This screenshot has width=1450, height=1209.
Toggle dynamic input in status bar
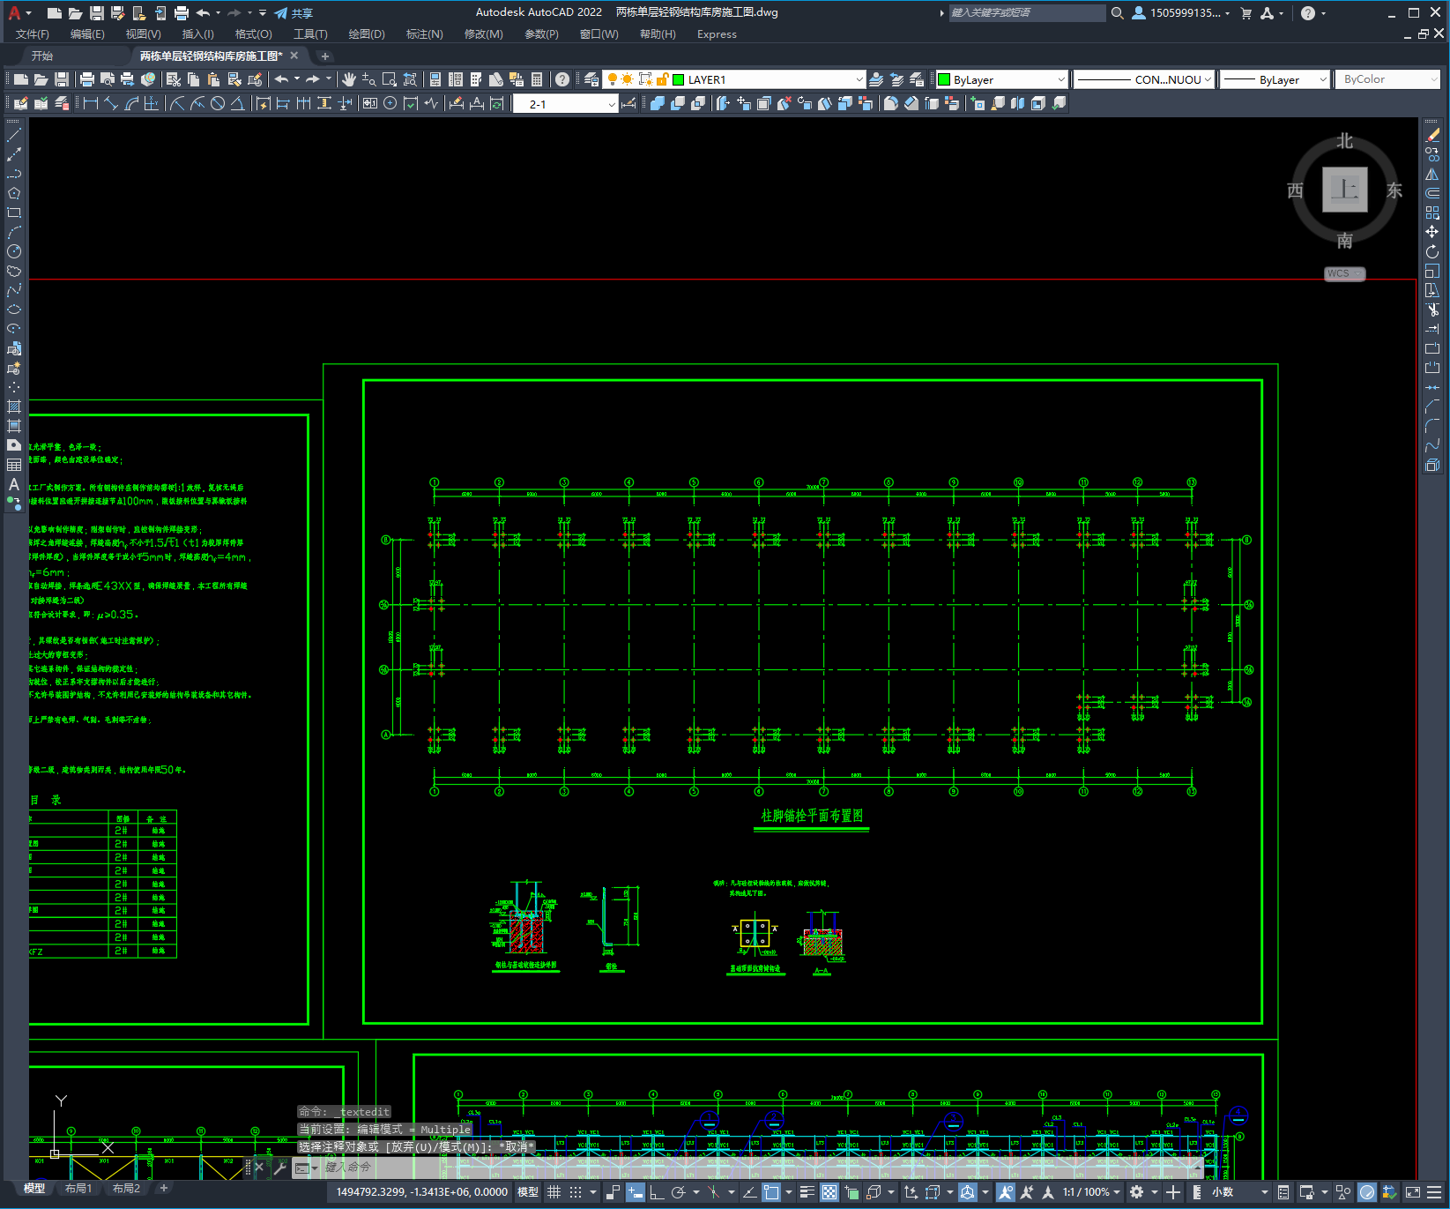(636, 1192)
